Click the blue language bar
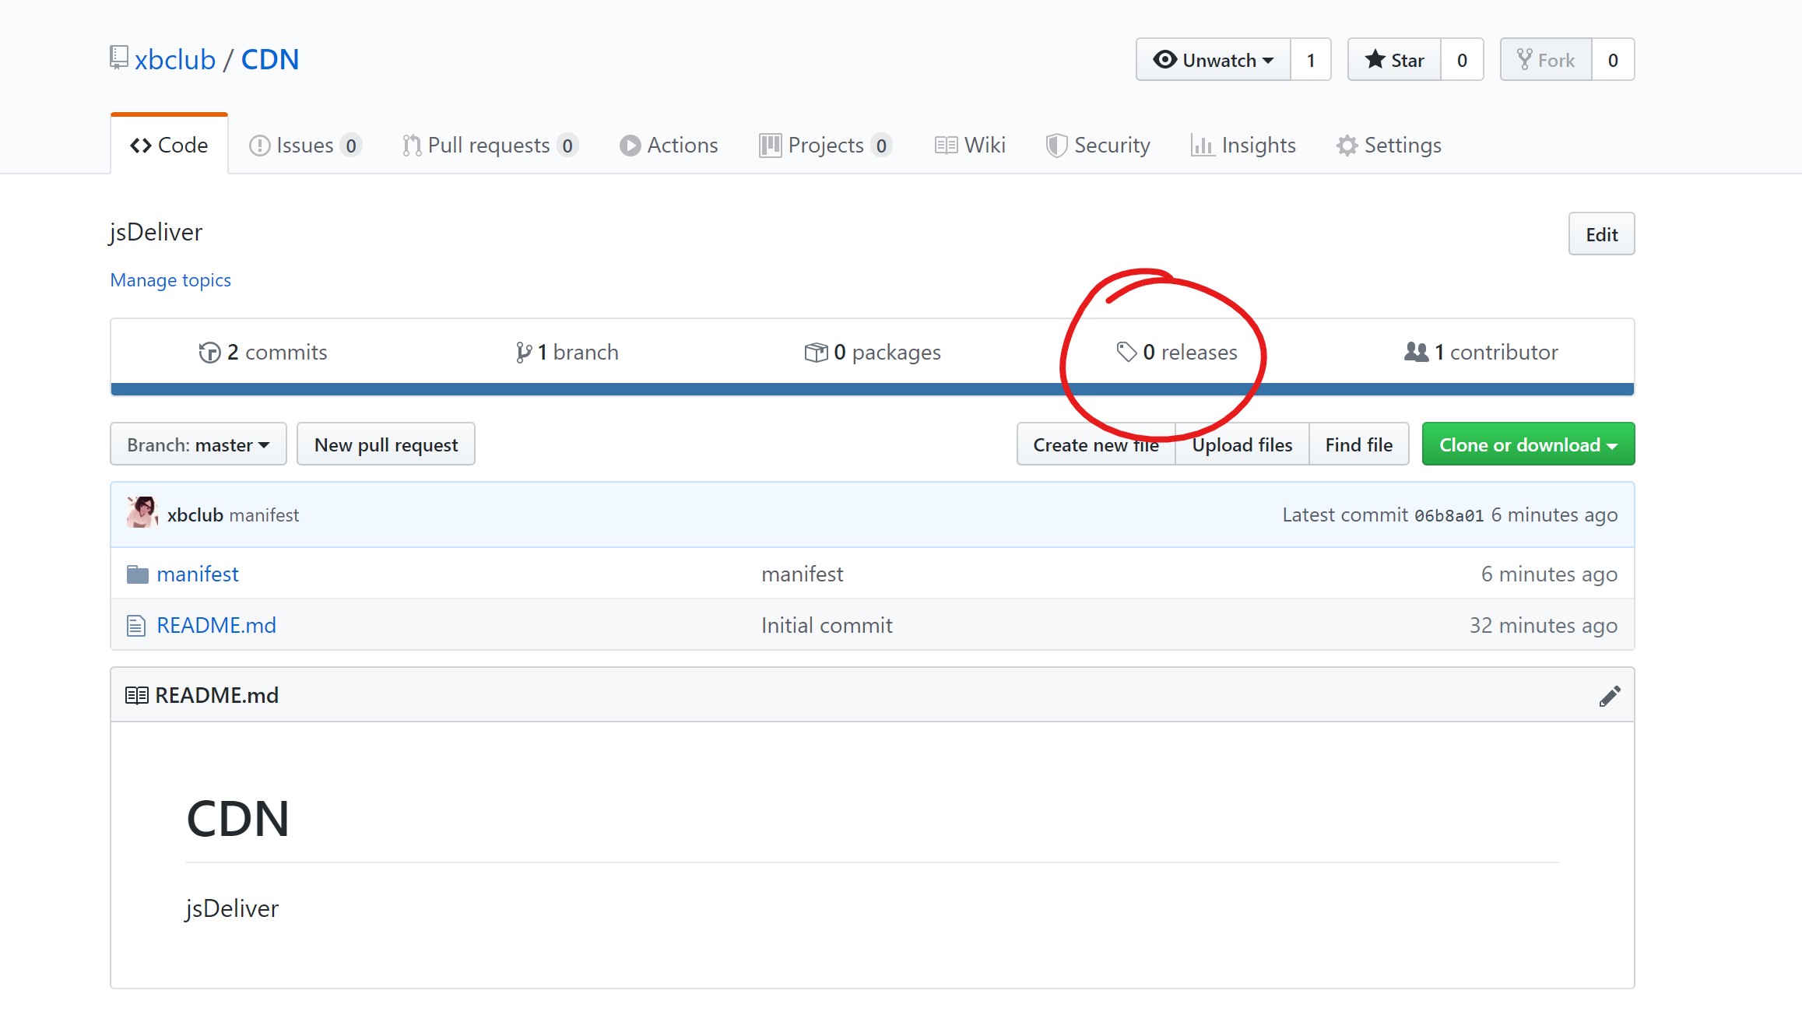This screenshot has width=1802, height=1015. pos(623,389)
